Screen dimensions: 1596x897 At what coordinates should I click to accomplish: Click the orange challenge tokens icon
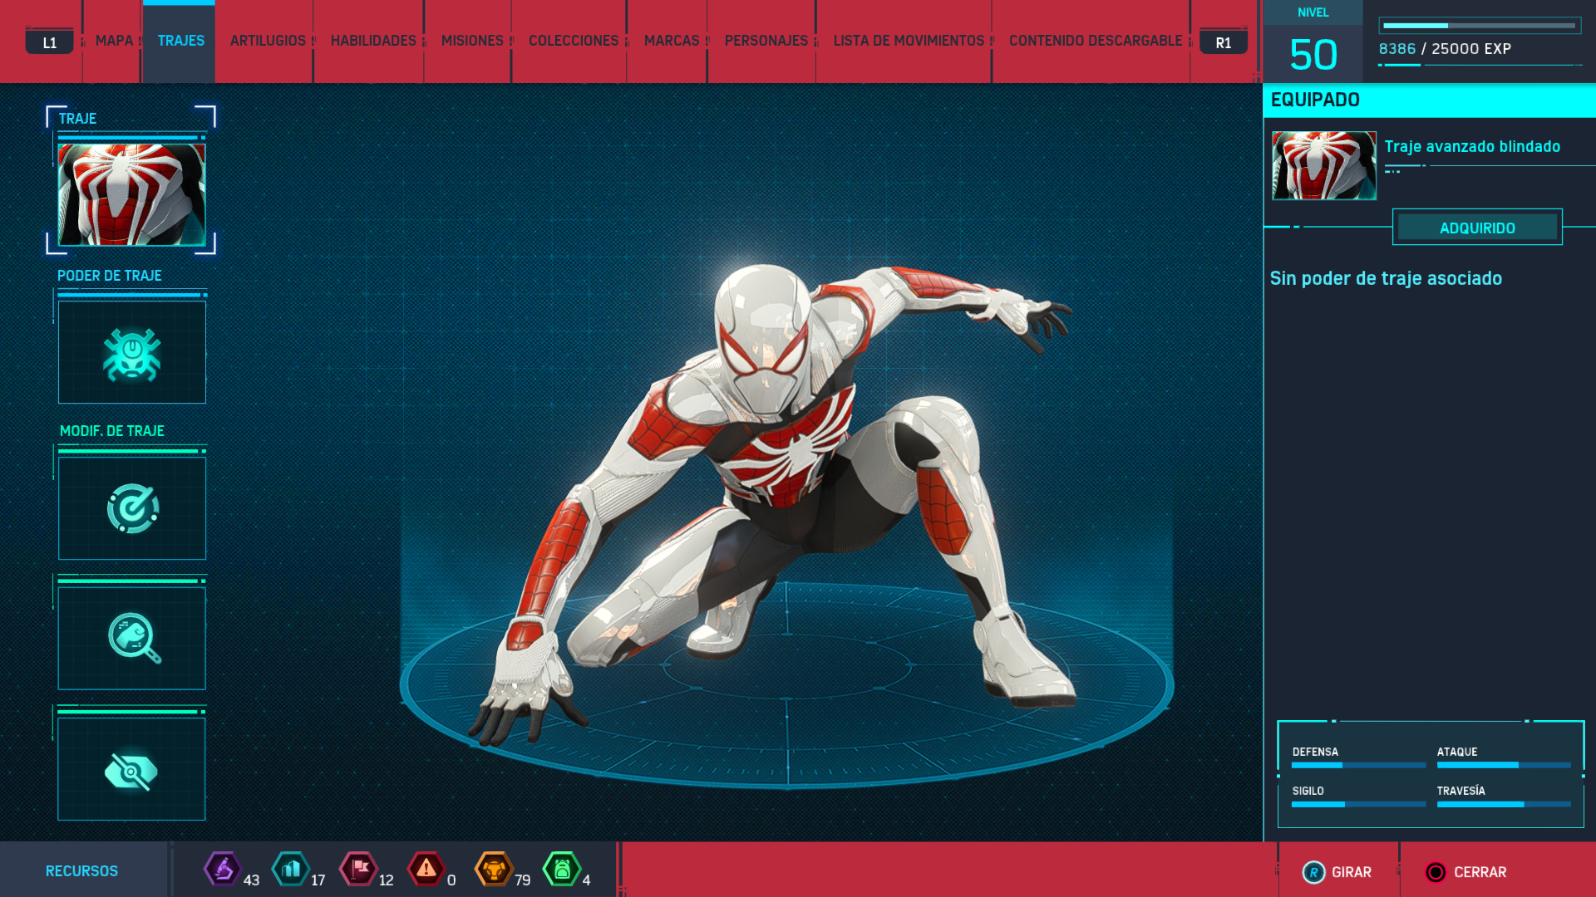[x=494, y=870]
